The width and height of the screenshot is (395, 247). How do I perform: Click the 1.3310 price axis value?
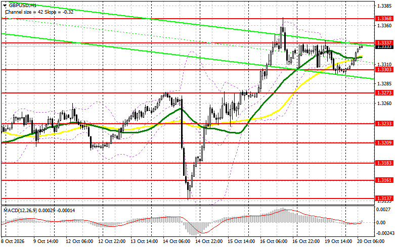coord(384,64)
